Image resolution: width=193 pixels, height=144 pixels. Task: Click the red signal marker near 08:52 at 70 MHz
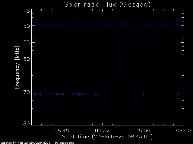pyautogui.click(x=100, y=94)
